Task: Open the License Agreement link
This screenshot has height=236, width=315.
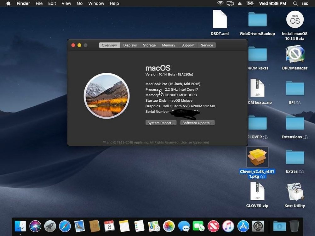Action: coord(195,143)
